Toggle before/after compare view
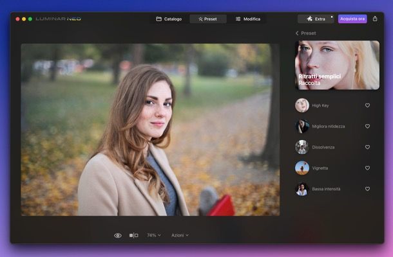The width and height of the screenshot is (393, 257). 133,235
